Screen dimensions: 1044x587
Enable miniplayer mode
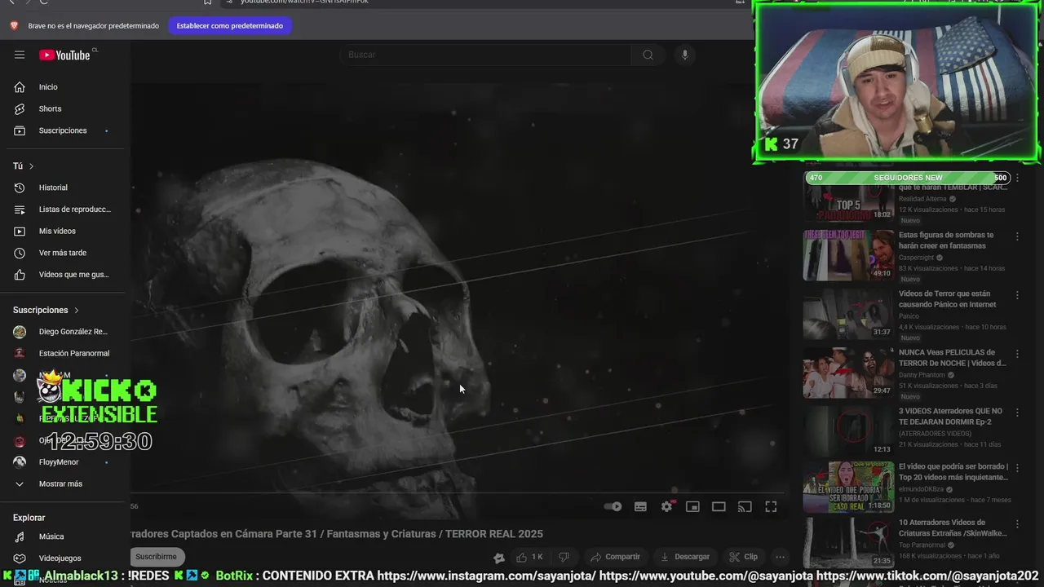click(692, 506)
